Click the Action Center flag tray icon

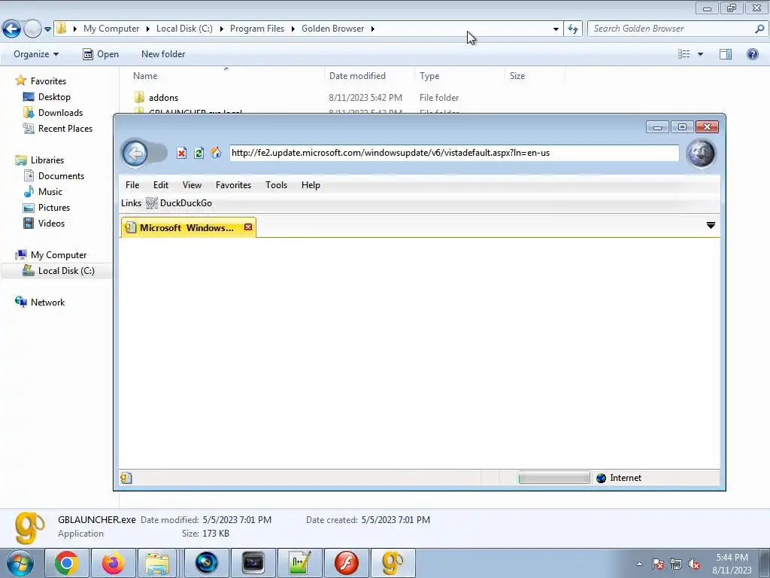pyautogui.click(x=659, y=564)
